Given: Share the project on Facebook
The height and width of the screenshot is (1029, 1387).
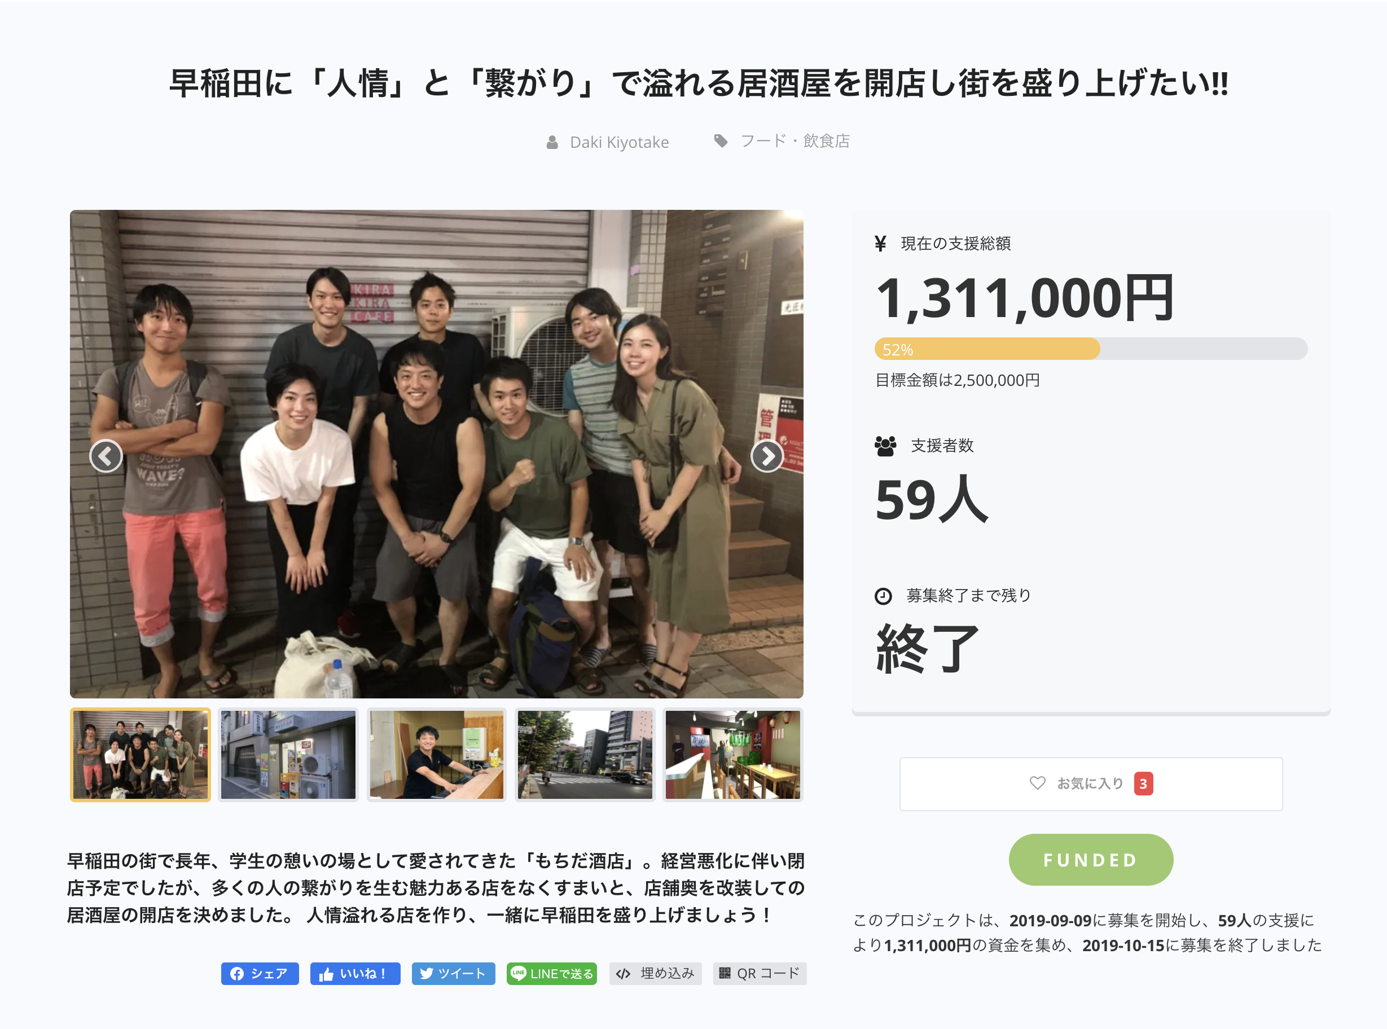Looking at the screenshot, I should pos(260,974).
